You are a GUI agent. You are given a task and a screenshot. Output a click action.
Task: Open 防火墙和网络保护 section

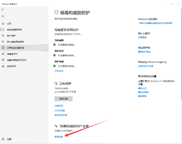24,42
